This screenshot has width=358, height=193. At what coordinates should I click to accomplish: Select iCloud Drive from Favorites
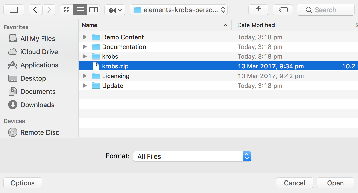39,52
